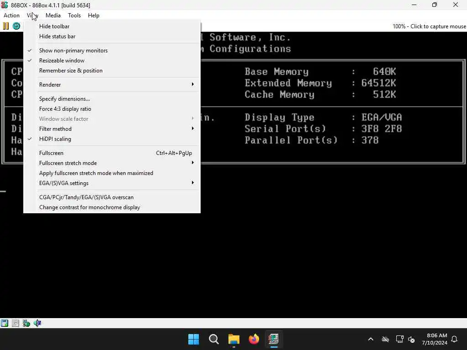Click the greyed-out second floppy drive status icon
This screenshot has height=350, width=467.
tap(15, 323)
